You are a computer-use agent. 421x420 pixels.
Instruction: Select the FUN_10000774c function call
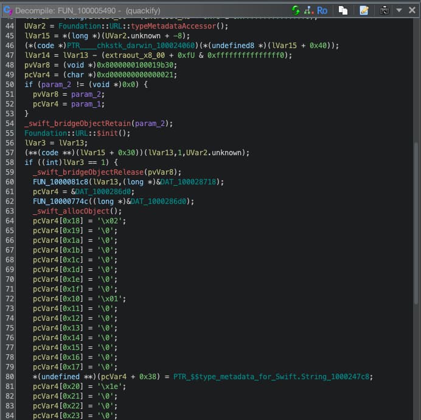[58, 201]
